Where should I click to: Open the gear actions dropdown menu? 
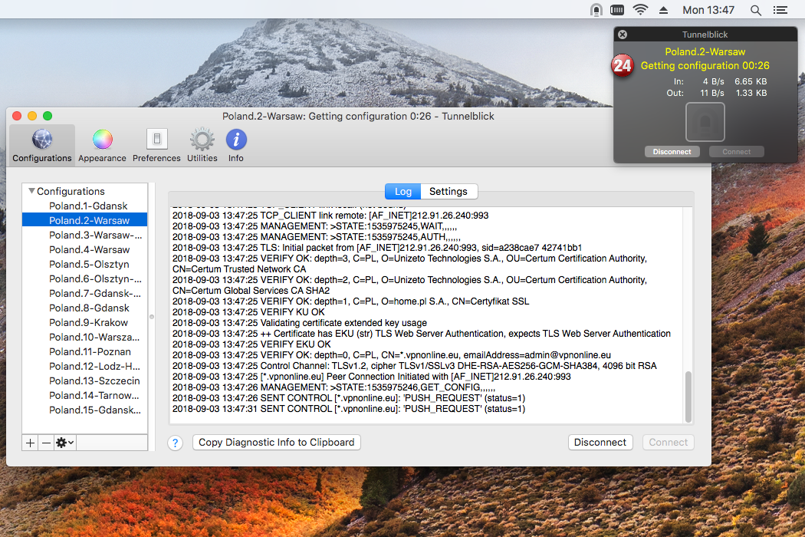click(x=64, y=443)
